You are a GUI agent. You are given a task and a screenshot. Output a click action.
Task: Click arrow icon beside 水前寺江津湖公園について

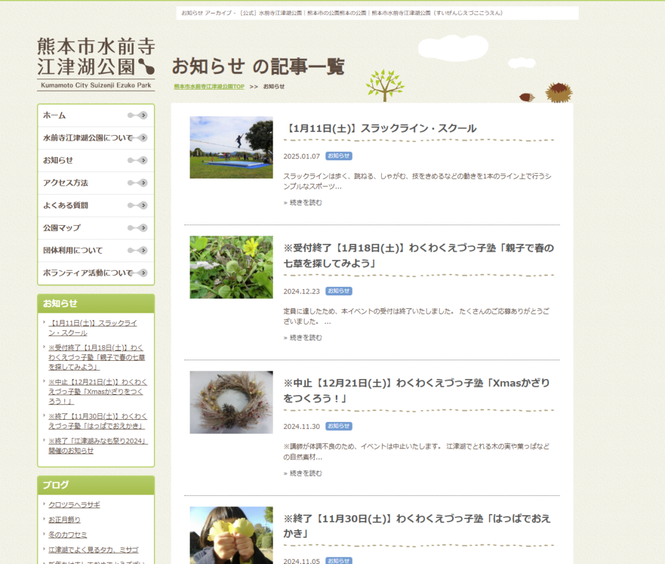pos(138,138)
